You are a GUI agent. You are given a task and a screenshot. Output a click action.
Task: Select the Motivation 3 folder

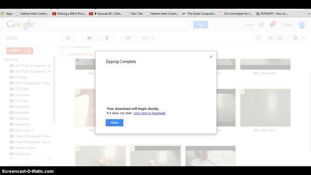[24, 130]
